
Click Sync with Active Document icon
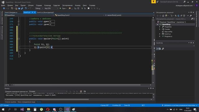point(176,16)
